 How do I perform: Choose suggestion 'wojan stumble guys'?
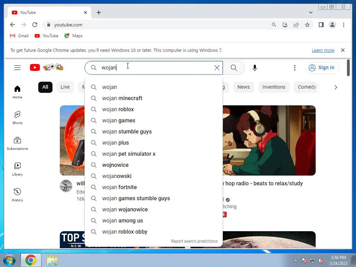click(x=153, y=132)
